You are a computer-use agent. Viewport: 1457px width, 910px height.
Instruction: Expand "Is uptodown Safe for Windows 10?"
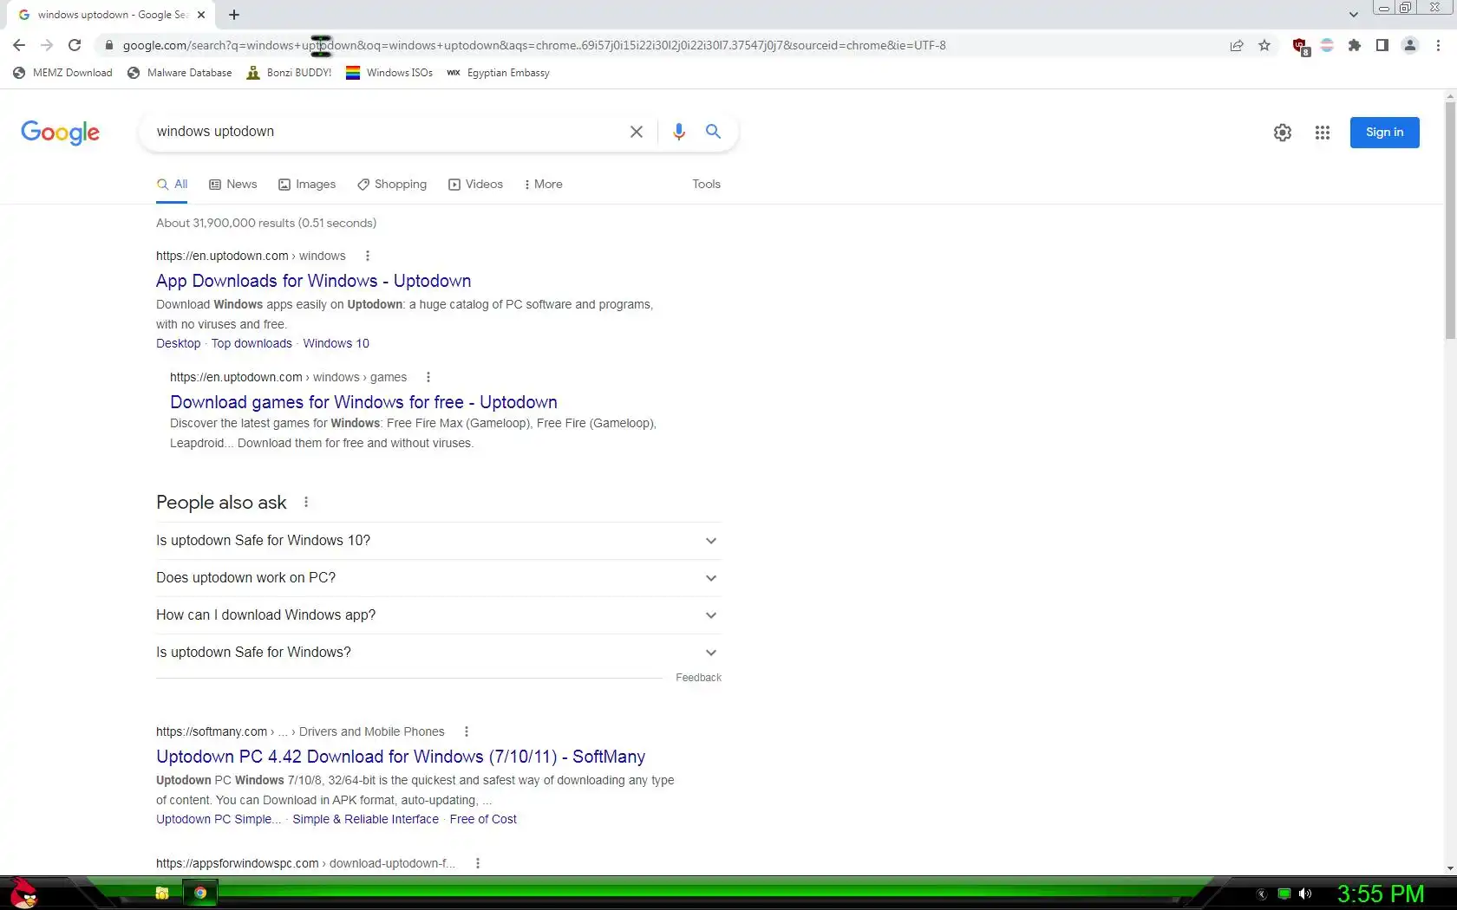pyautogui.click(x=438, y=541)
